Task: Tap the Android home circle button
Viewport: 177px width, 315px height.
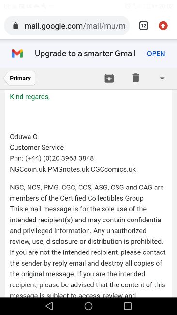Action: (88, 306)
